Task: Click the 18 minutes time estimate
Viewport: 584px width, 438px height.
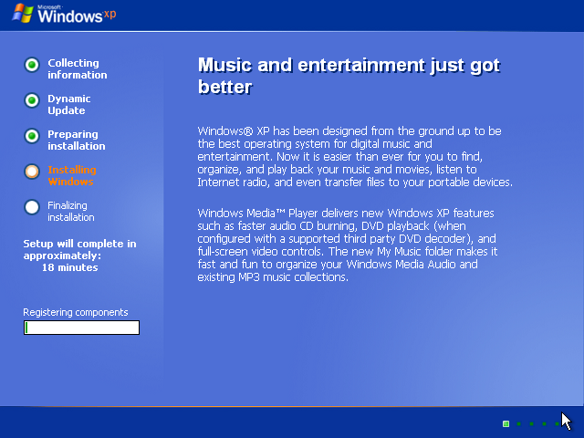Action: point(69,267)
